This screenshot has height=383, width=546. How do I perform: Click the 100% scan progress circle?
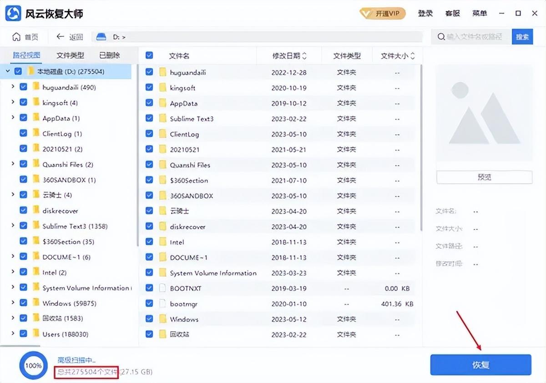[x=33, y=365]
